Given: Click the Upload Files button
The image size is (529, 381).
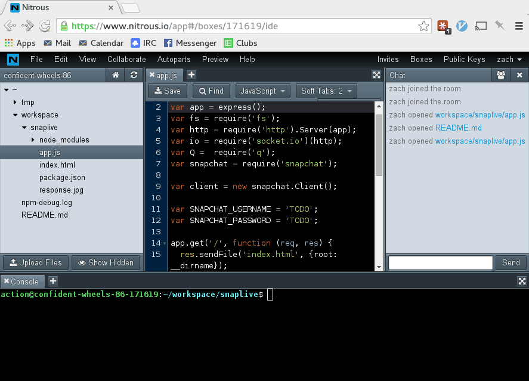Looking at the screenshot, I should pos(36,263).
